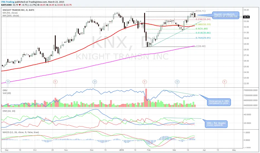This screenshot has width=260, height=153.
Task: Click the dividend D marker near December
Action: click(95, 82)
